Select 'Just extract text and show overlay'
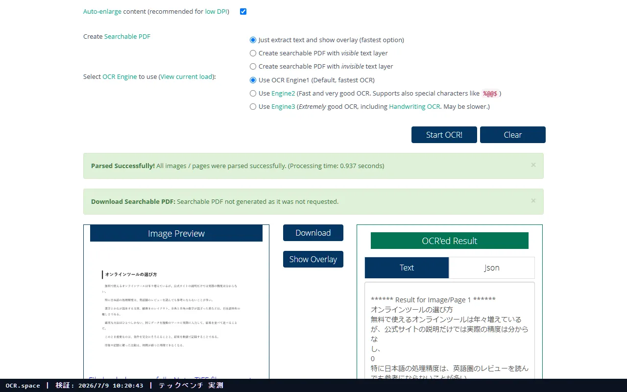This screenshot has height=392, width=627. [253, 40]
